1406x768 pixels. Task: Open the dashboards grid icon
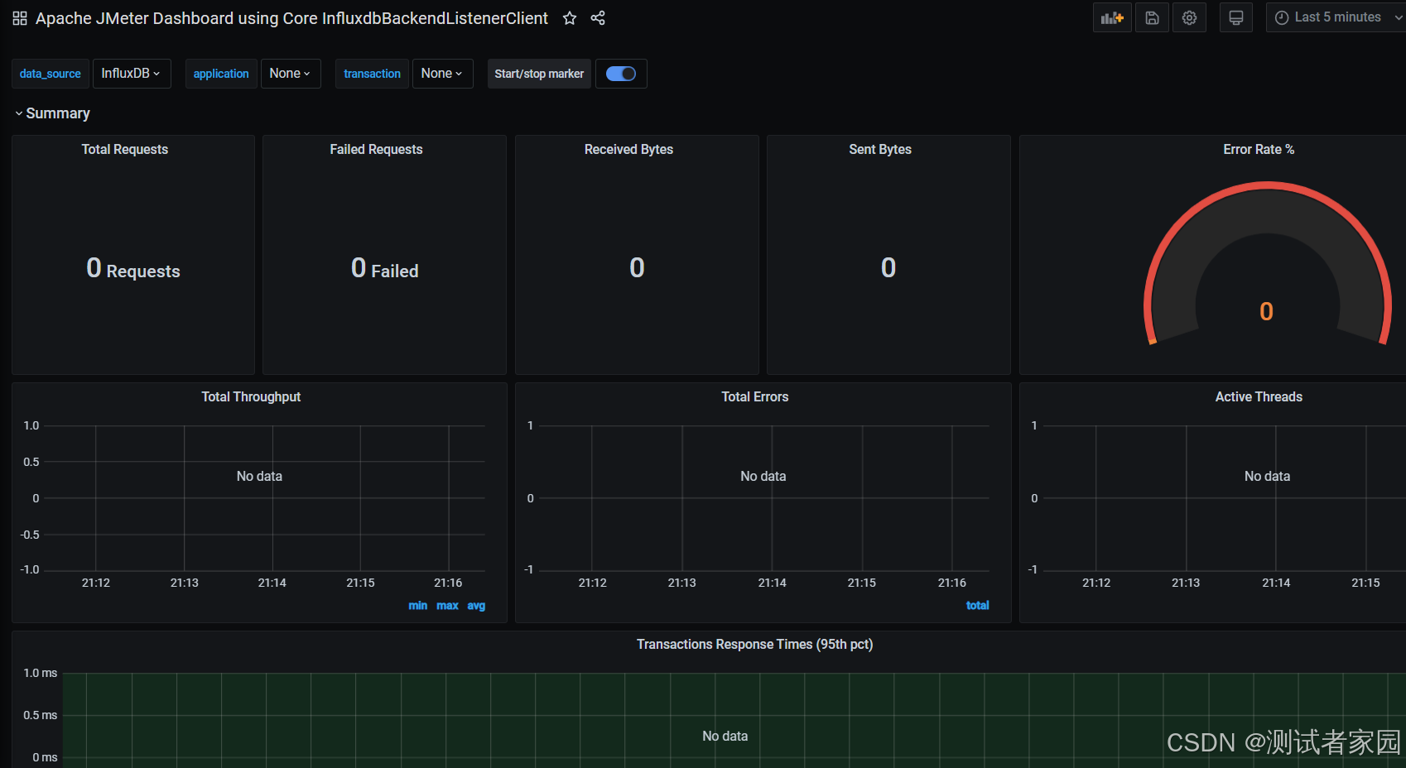20,18
